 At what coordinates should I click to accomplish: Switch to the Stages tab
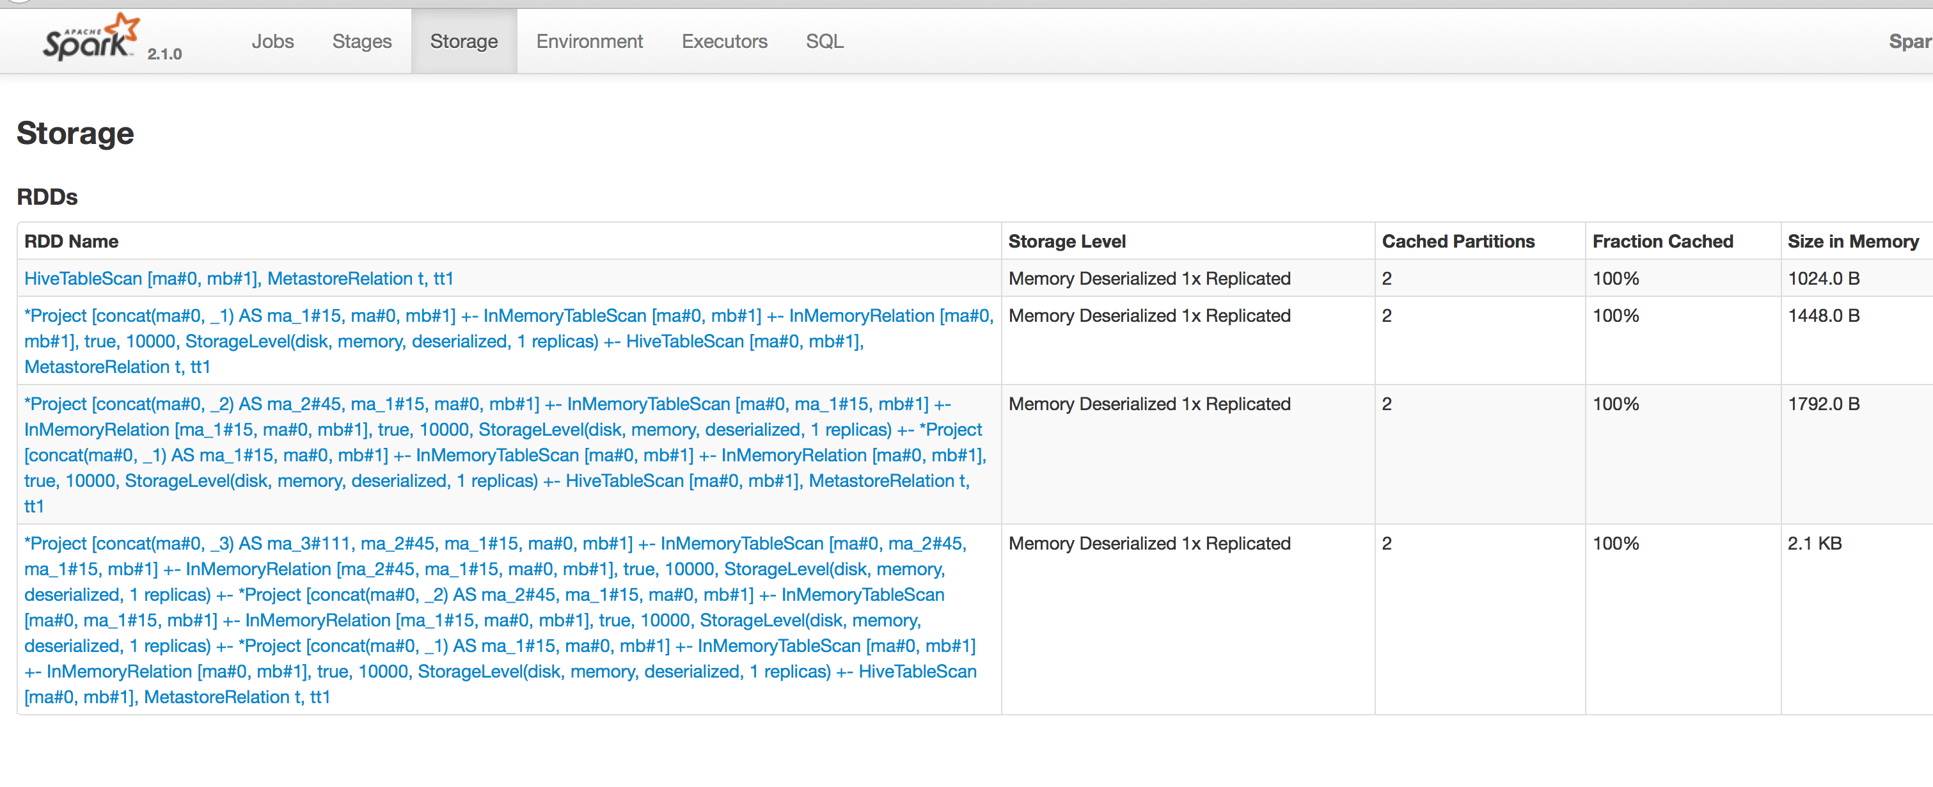(x=361, y=42)
